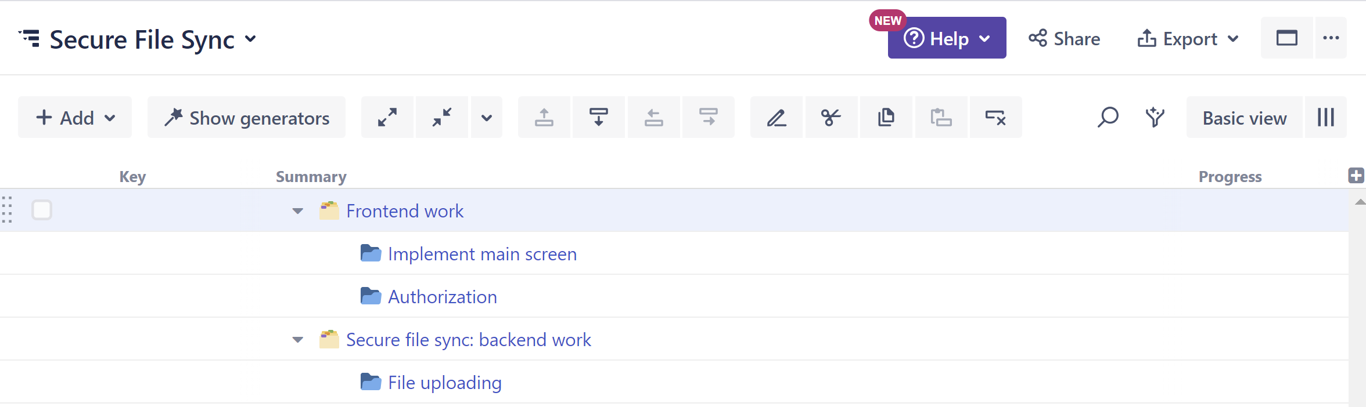Click the scissors cut icon
Image resolution: width=1366 pixels, height=407 pixels.
coord(831,118)
